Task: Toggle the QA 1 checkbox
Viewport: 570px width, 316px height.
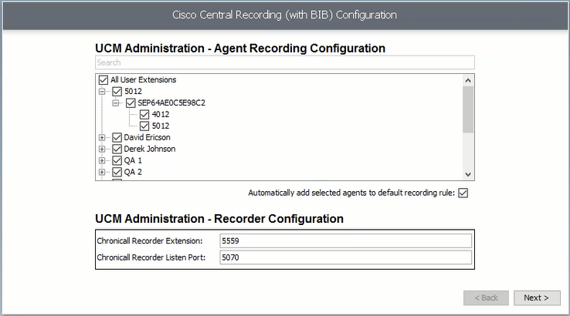Action: pos(117,161)
